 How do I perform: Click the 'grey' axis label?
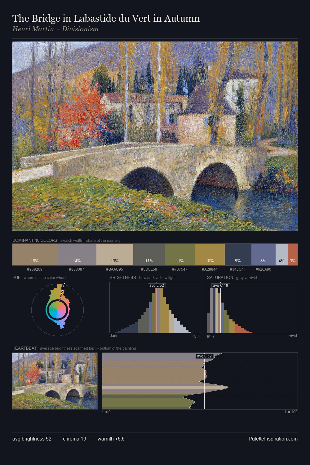[211, 336]
